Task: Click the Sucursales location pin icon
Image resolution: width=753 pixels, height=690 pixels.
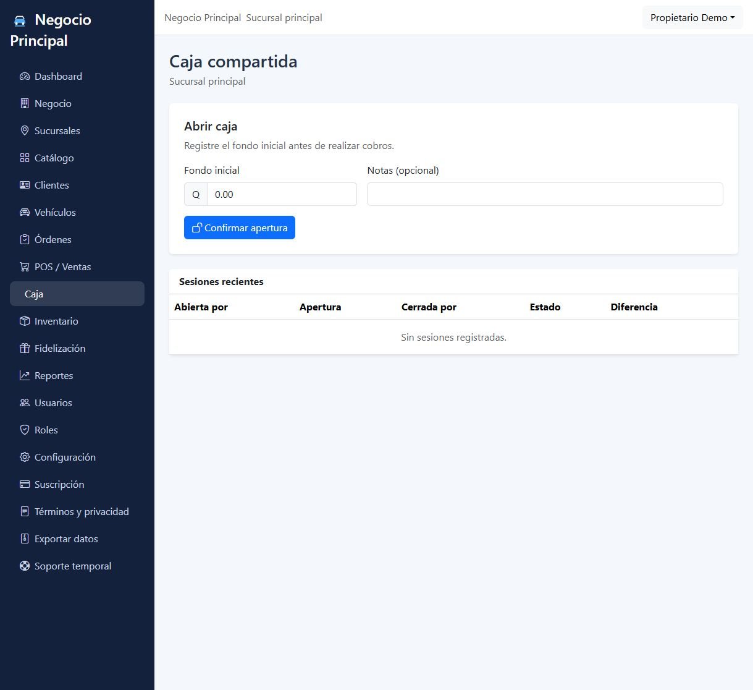Action: (x=25, y=131)
